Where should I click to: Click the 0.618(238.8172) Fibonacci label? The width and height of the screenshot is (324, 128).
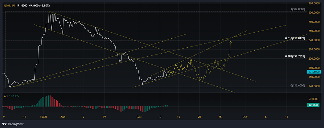click(x=295, y=38)
